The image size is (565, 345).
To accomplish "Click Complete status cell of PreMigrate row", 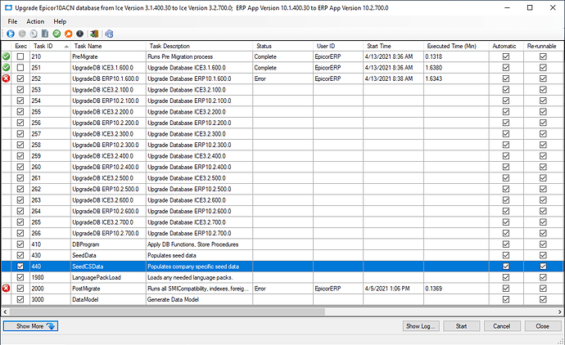I will pyautogui.click(x=282, y=56).
